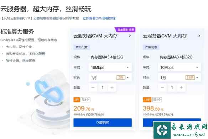Click the 云服务器CVM 大内存 title in 209.78元 card
Image resolution: width=208 pixels, height=139 pixels.
click(x=95, y=36)
